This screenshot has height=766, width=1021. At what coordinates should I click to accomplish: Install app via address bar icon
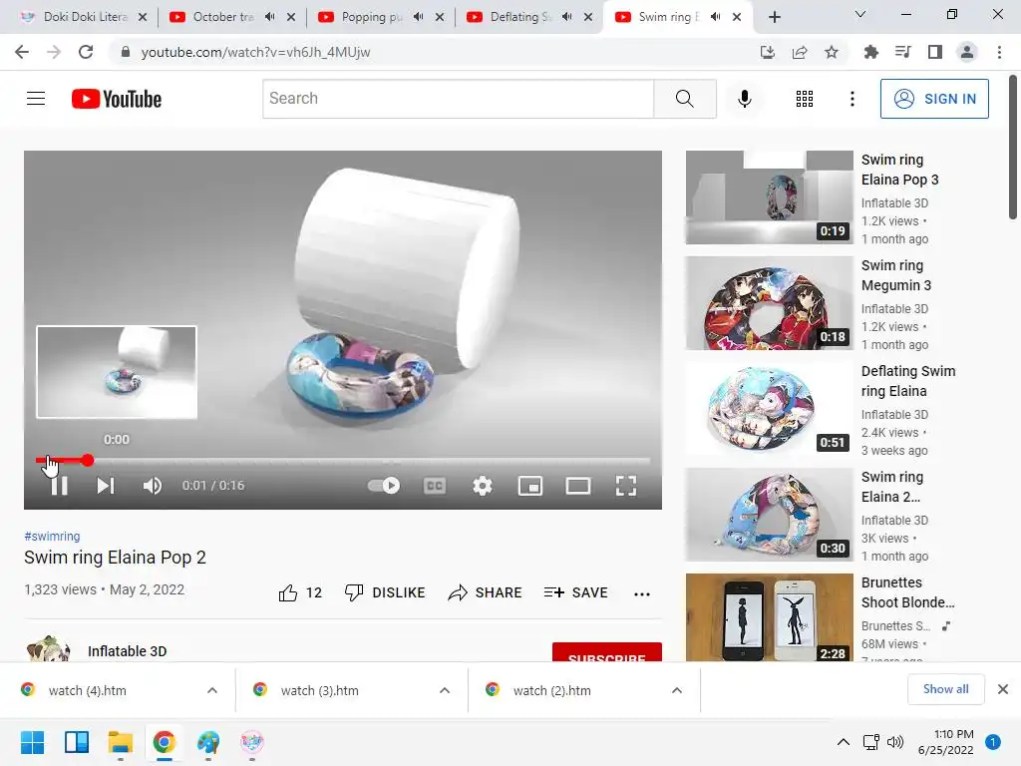click(x=768, y=52)
